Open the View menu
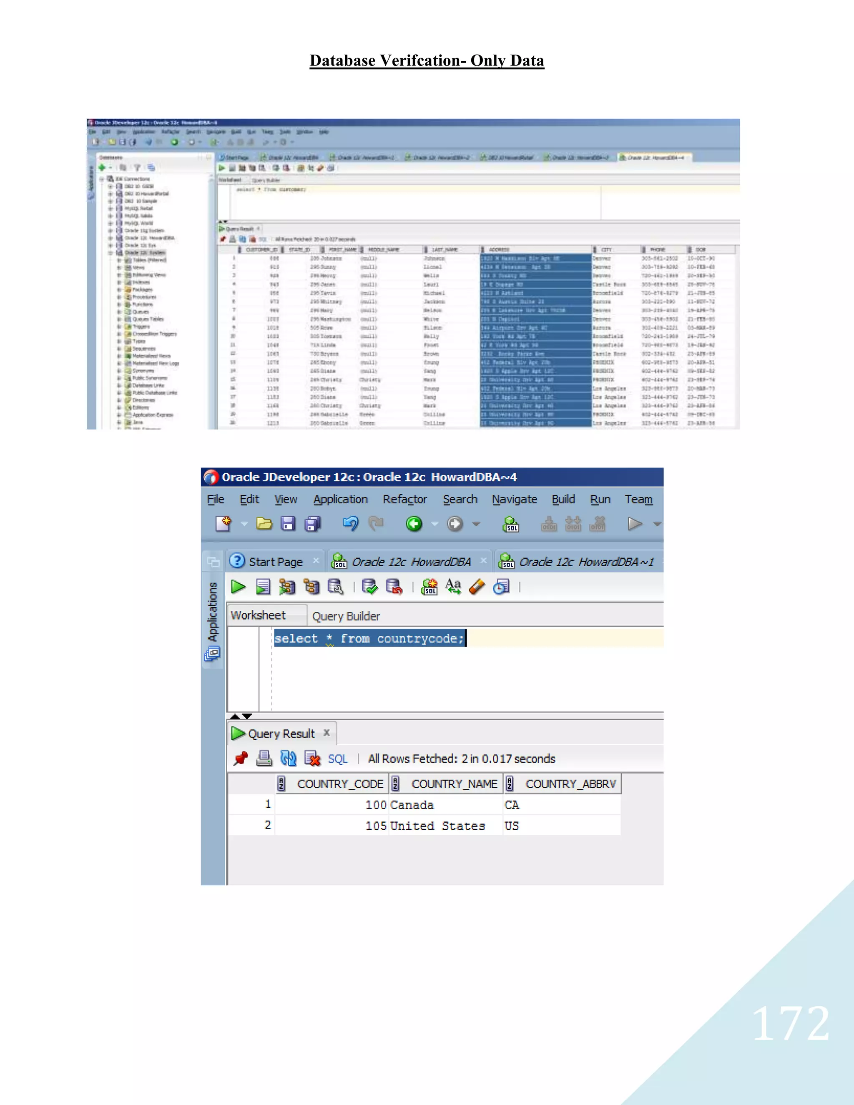 286,500
